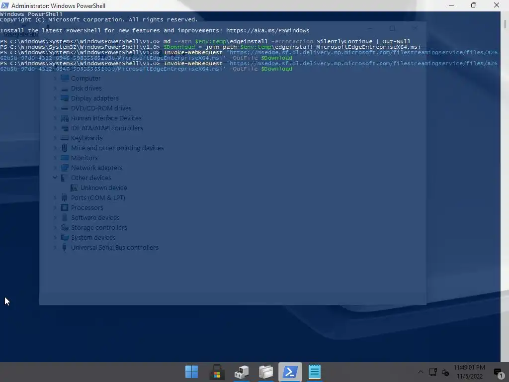Expand Keyboards in Device Manager
The width and height of the screenshot is (509, 382).
pos(55,138)
